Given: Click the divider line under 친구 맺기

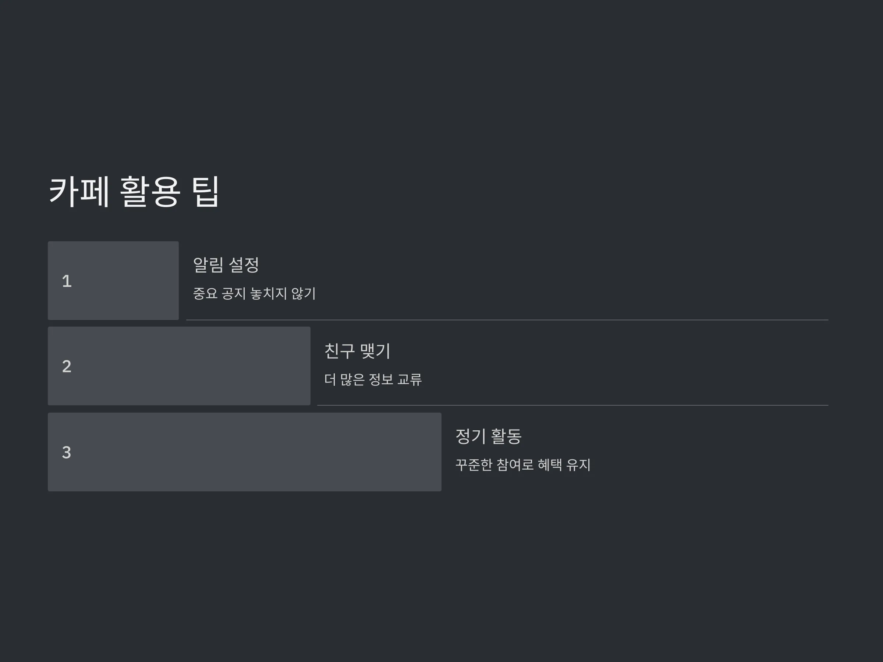Looking at the screenshot, I should pos(572,405).
